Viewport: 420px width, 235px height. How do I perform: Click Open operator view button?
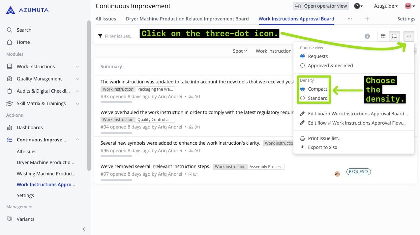[321, 6]
